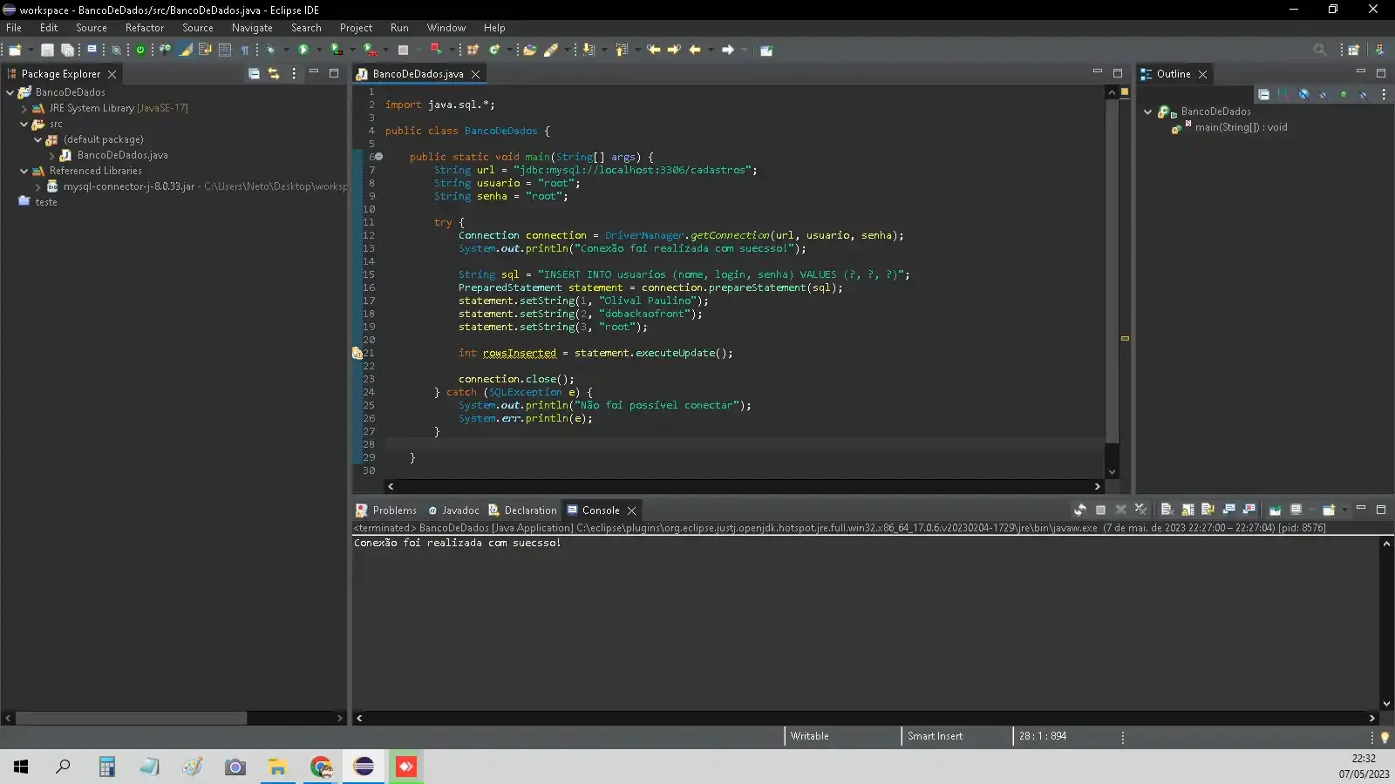
Task: Open Chrome from taskbar
Action: [321, 767]
